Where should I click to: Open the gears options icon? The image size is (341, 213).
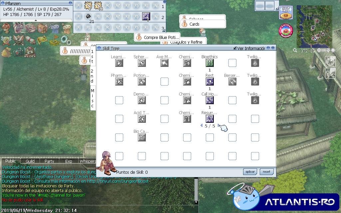pos(66,40)
